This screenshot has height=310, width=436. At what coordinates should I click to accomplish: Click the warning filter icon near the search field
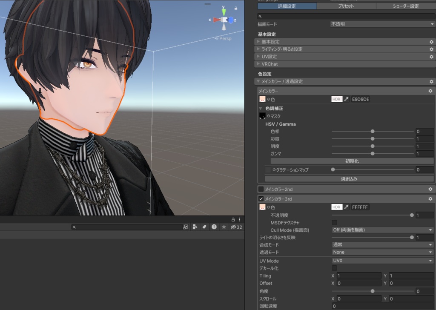[214, 227]
